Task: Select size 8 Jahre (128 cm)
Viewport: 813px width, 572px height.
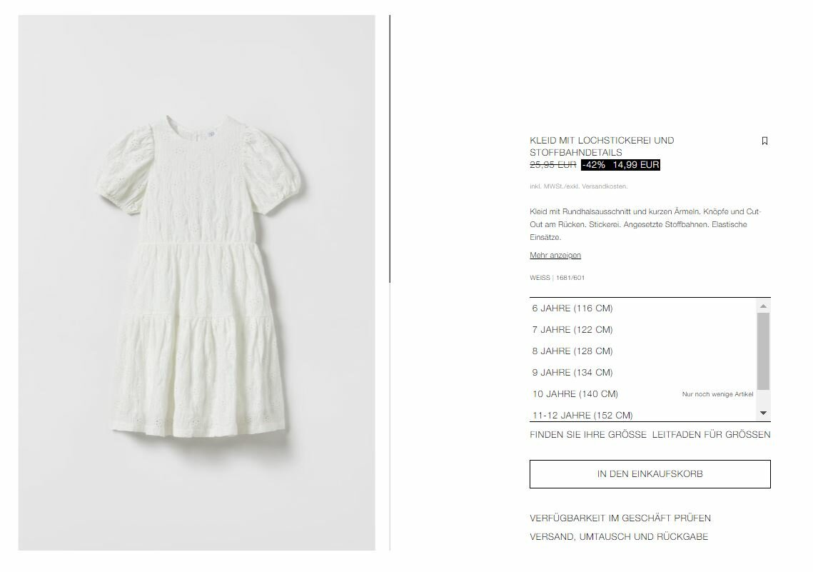Action: (642, 351)
